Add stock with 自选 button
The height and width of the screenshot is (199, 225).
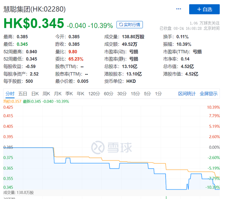point(204,9)
